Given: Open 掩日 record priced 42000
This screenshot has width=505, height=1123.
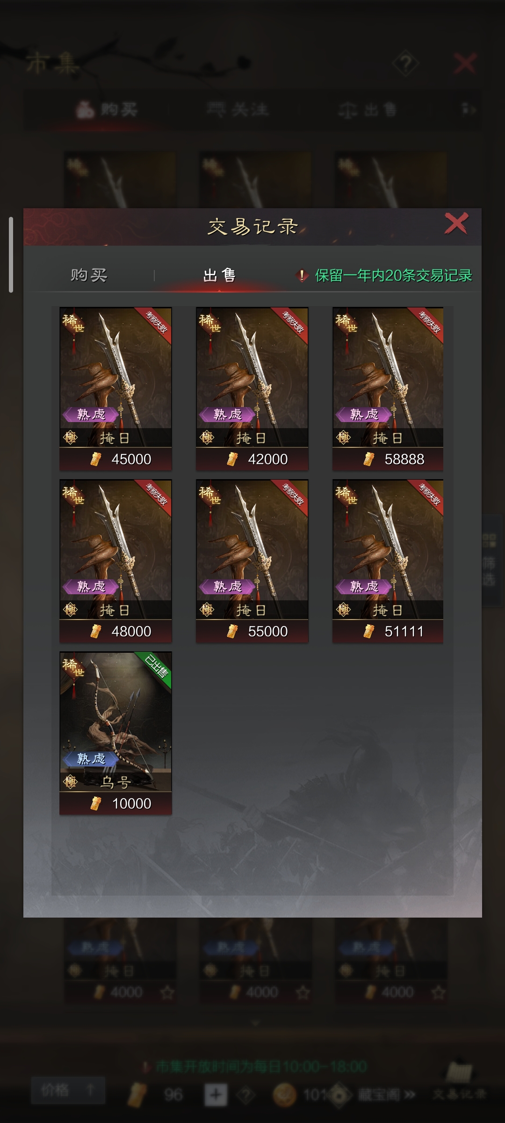Looking at the screenshot, I should pos(252,389).
